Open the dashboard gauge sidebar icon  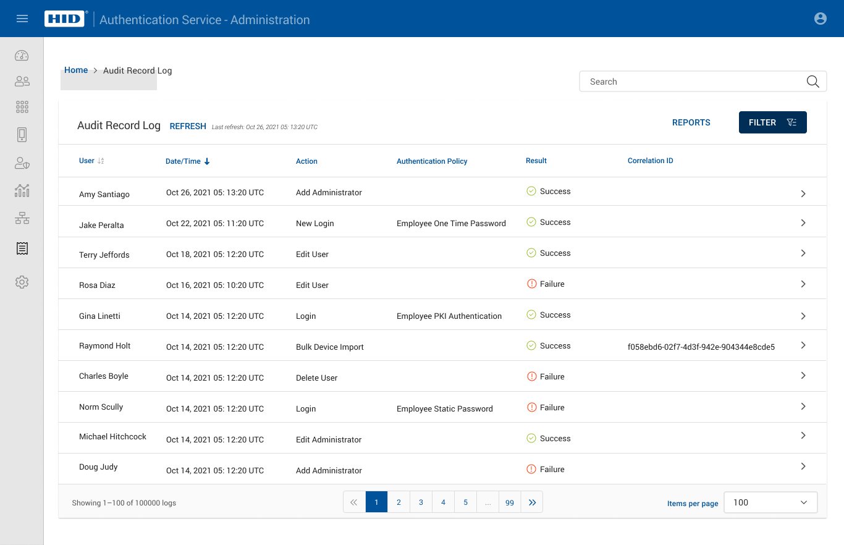click(x=22, y=56)
